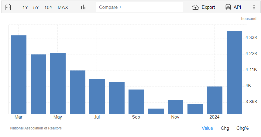The image size is (261, 137).
Task: Click the Jul x-axis label
Action: coord(97,117)
